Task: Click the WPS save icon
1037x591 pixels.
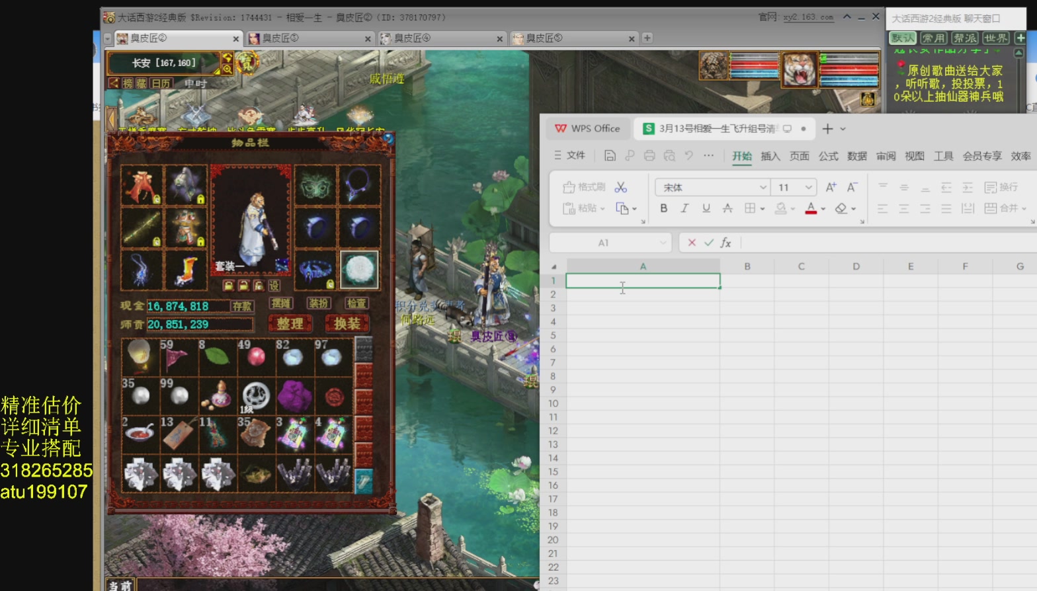Action: 610,155
